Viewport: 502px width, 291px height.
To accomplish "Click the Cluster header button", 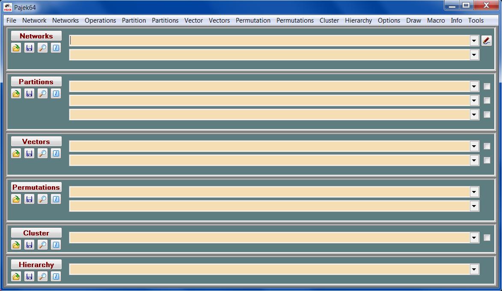I will [36, 233].
